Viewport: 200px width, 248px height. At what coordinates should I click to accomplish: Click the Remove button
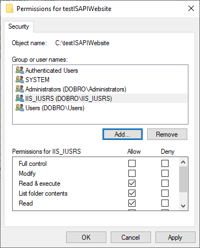pyautogui.click(x=167, y=134)
